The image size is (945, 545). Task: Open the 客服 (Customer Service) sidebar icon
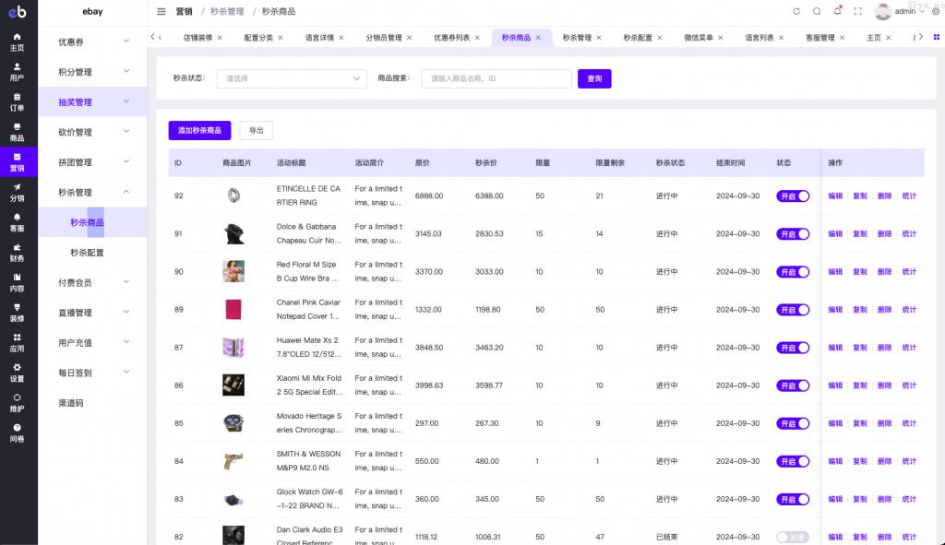[x=18, y=222]
